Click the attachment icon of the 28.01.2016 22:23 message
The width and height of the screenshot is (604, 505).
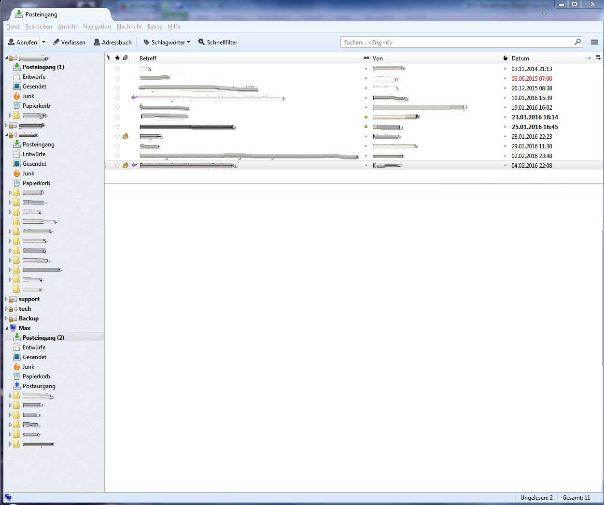click(x=126, y=136)
